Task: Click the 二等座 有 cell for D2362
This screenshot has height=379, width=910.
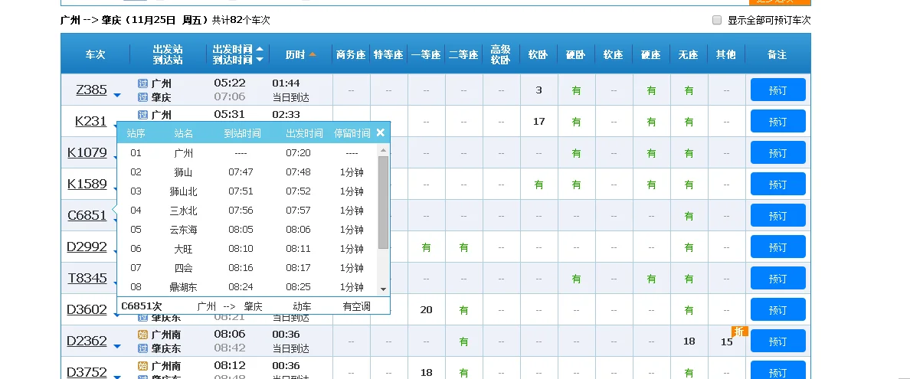Action: 463,341
